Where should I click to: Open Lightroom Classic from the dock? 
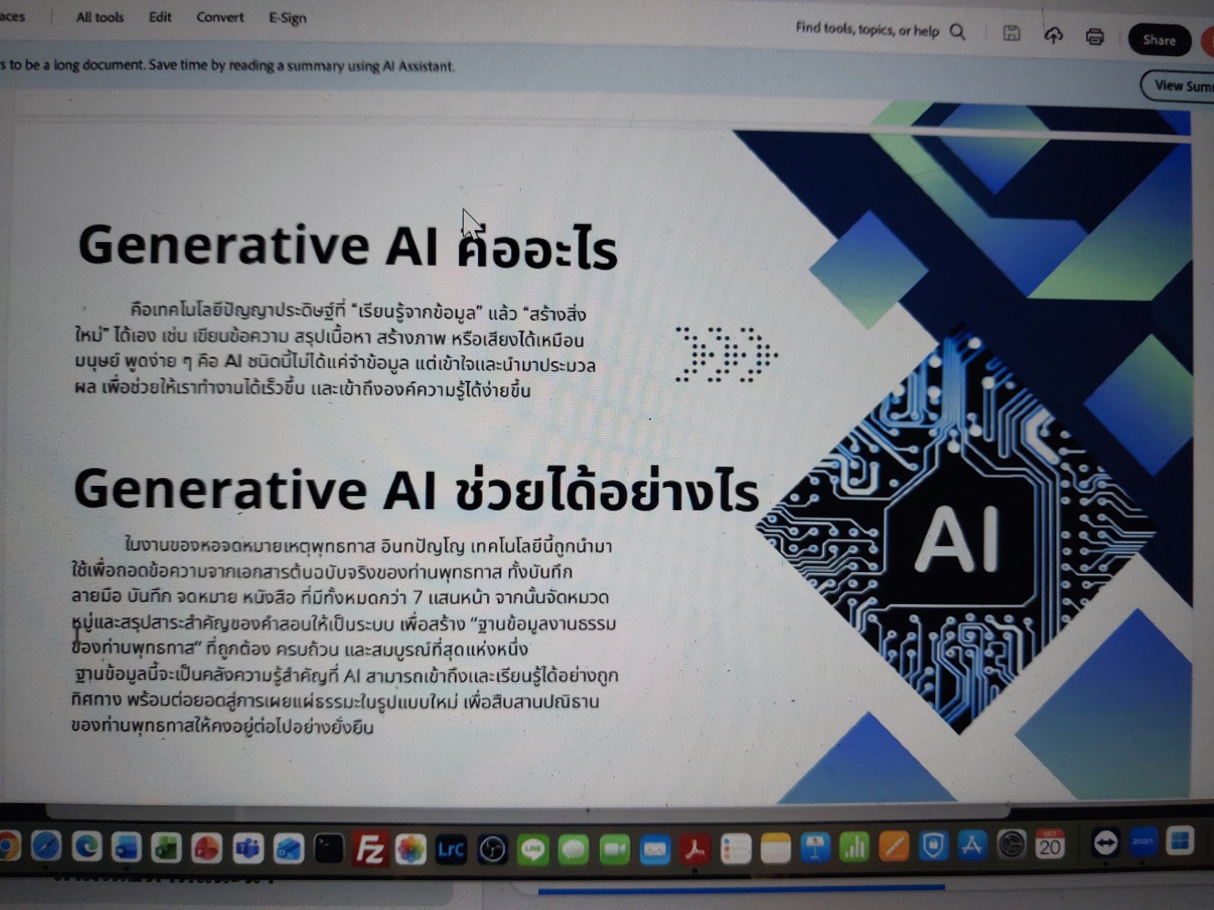click(451, 850)
